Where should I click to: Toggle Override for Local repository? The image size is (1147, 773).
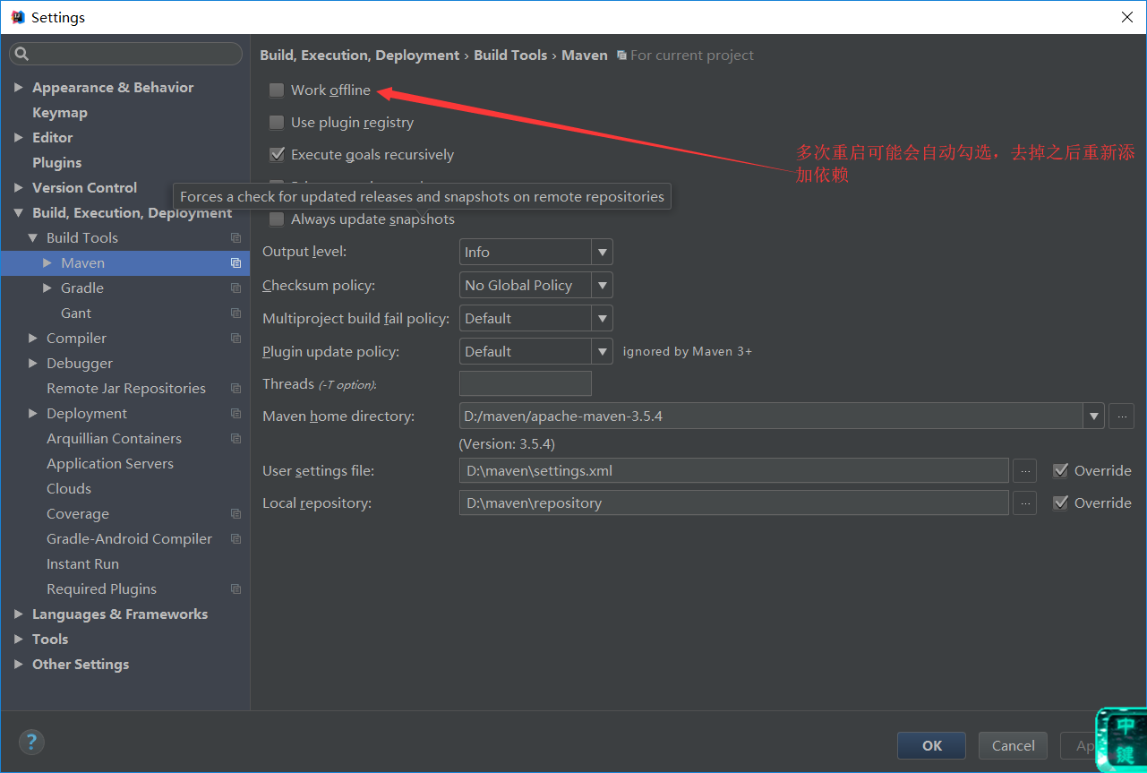coord(1061,503)
